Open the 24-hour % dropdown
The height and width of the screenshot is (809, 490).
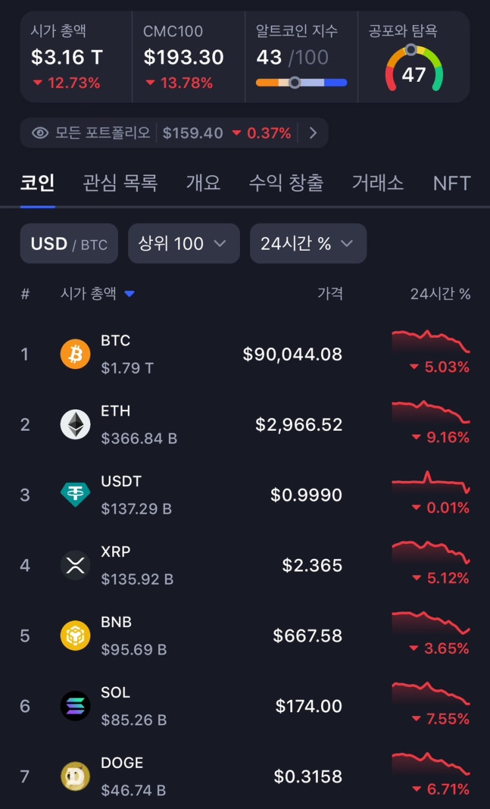pyautogui.click(x=308, y=243)
